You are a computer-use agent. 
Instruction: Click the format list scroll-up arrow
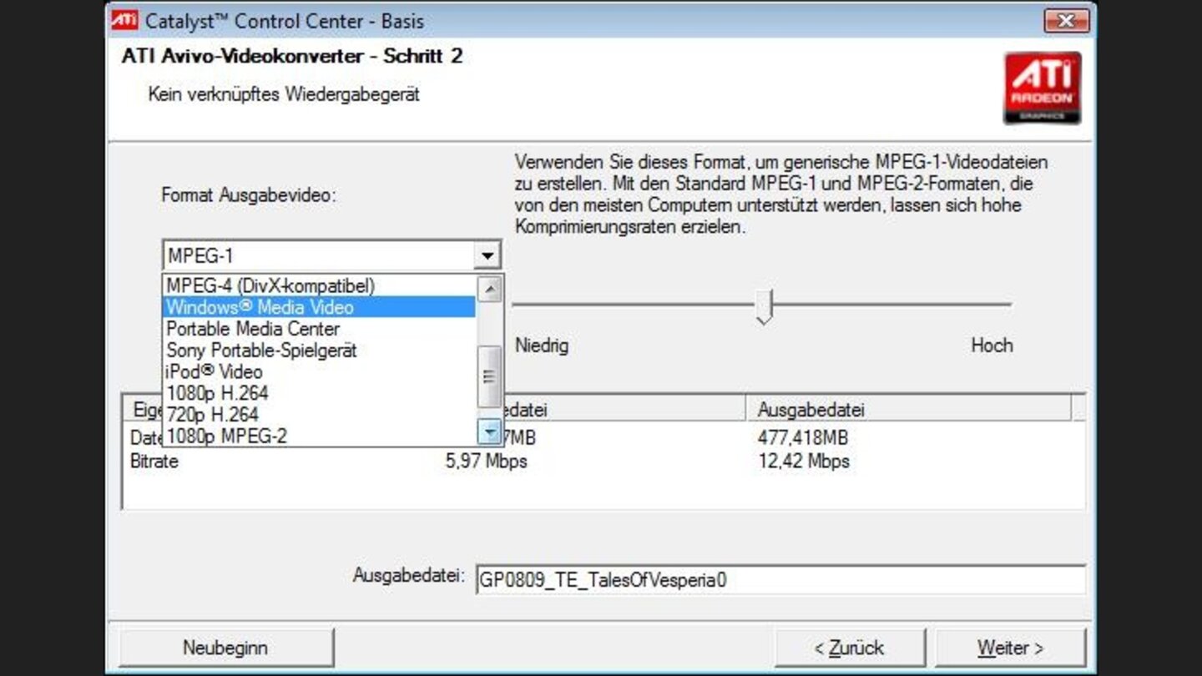click(x=489, y=289)
